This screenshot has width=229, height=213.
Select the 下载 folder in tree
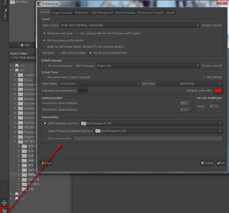coord(31,189)
